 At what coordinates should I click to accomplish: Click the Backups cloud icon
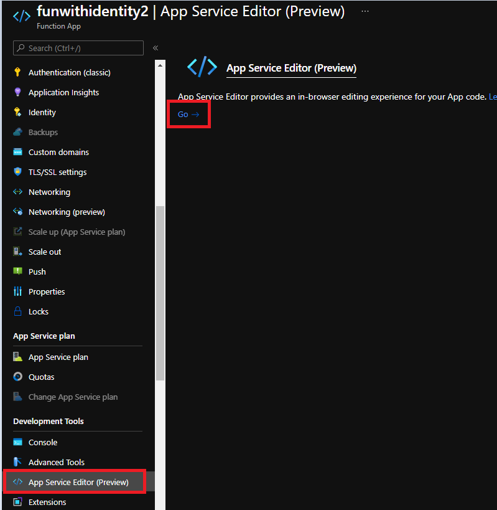(17, 132)
